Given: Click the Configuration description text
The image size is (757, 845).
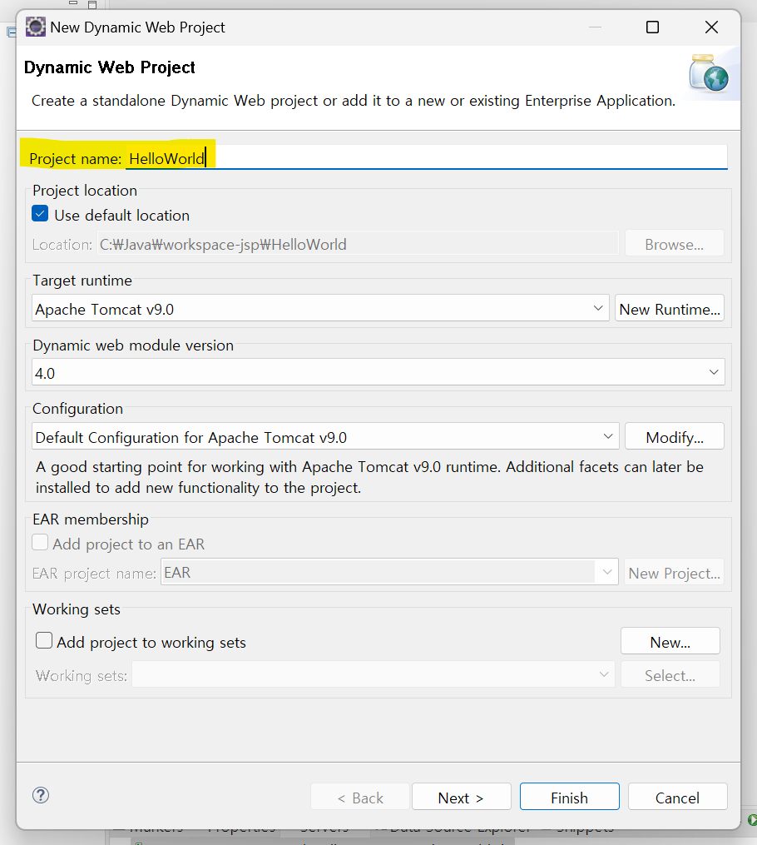Looking at the screenshot, I should 369,477.
